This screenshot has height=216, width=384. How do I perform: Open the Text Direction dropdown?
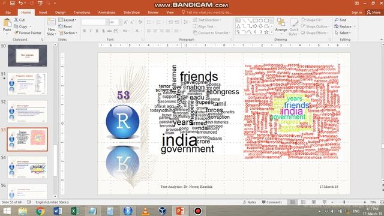click(x=207, y=20)
